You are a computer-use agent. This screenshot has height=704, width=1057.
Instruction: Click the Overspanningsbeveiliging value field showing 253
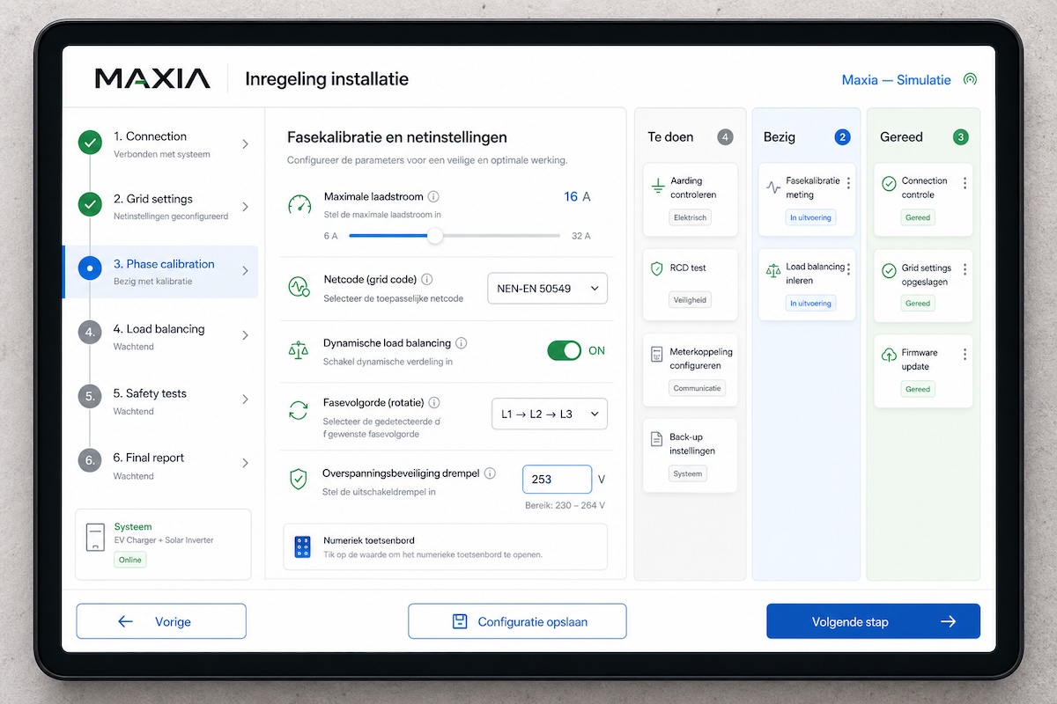557,480
